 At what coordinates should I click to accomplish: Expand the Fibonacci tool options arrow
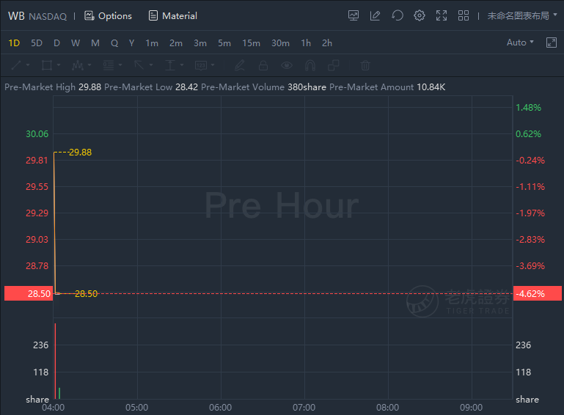(120, 65)
